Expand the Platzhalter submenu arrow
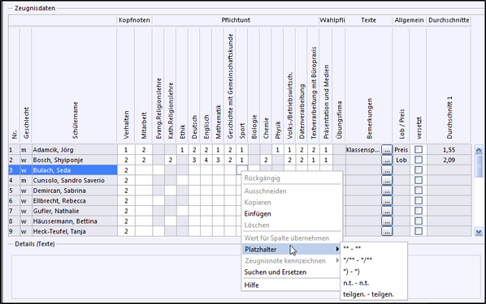486x304 pixels. click(337, 249)
